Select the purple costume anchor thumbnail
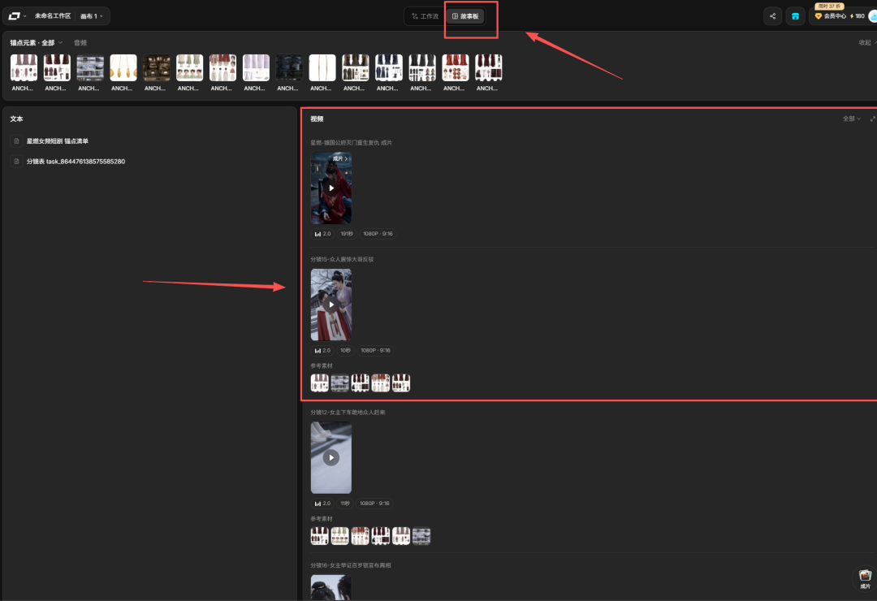This screenshot has width=877, height=601. tap(24, 67)
